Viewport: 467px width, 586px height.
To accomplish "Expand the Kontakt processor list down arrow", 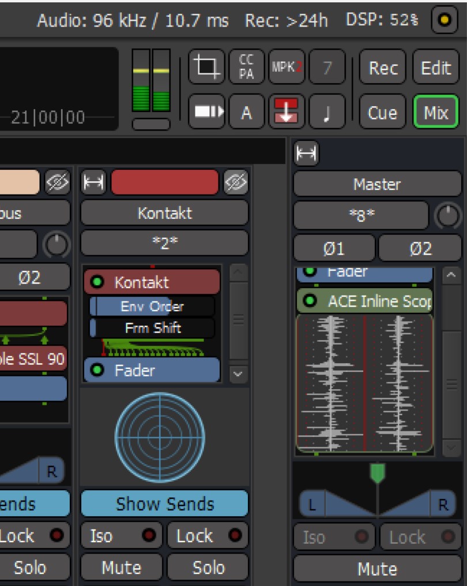I will tap(238, 374).
